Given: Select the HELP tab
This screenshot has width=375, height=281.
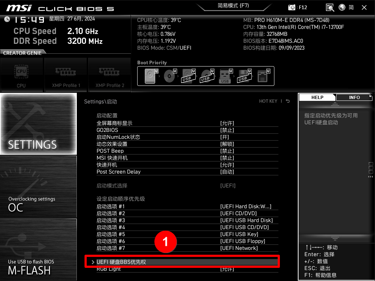Looking at the screenshot, I should coord(317,97).
